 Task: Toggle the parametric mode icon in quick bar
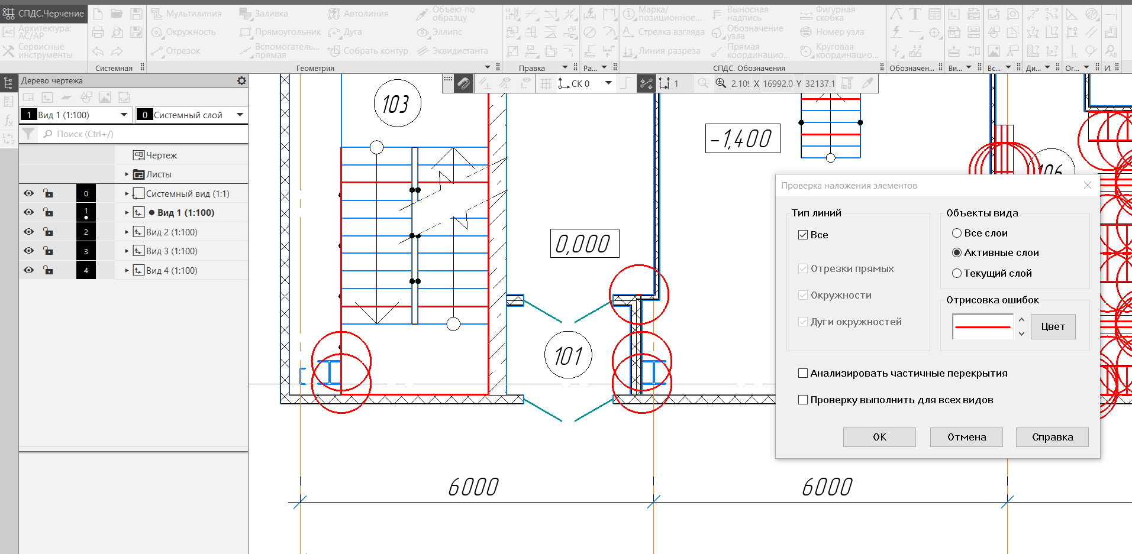click(646, 84)
